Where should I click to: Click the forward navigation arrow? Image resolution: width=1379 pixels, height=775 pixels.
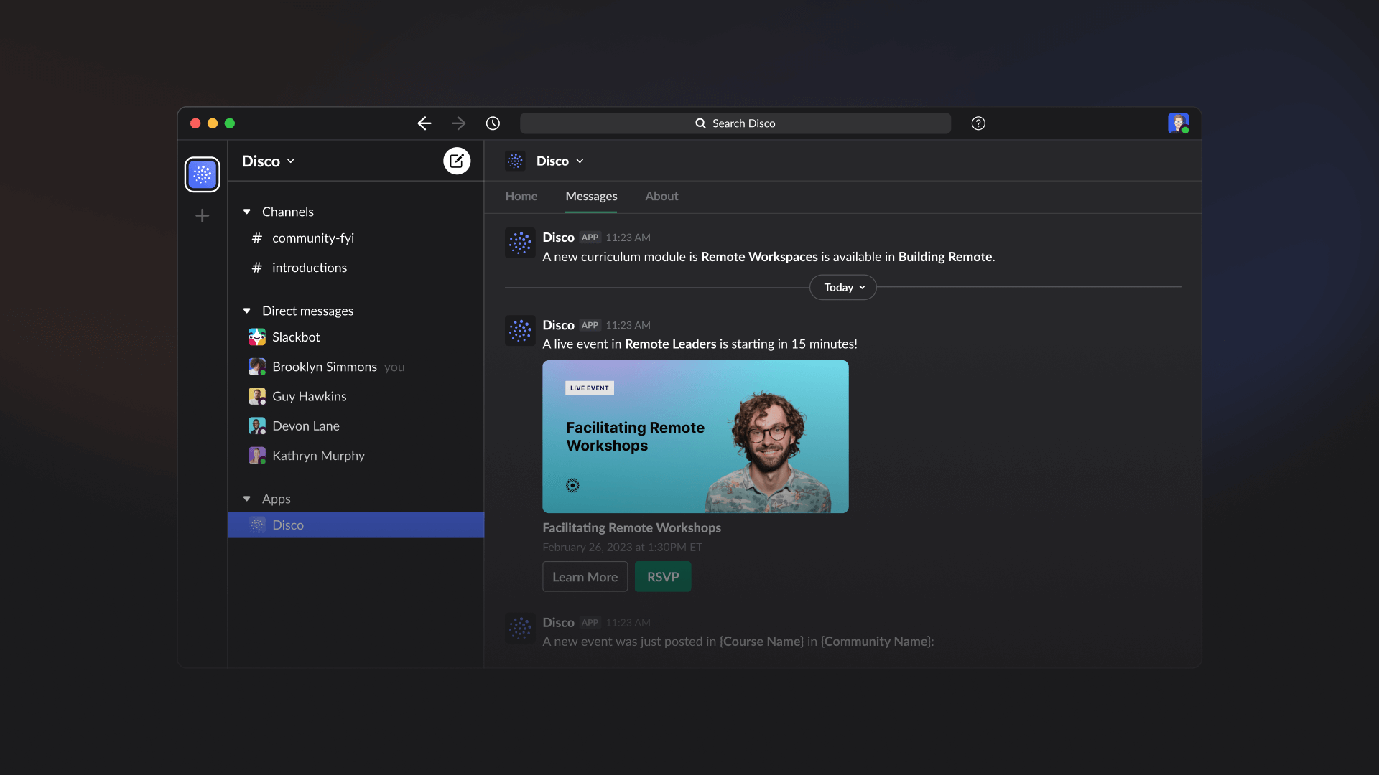pos(458,123)
